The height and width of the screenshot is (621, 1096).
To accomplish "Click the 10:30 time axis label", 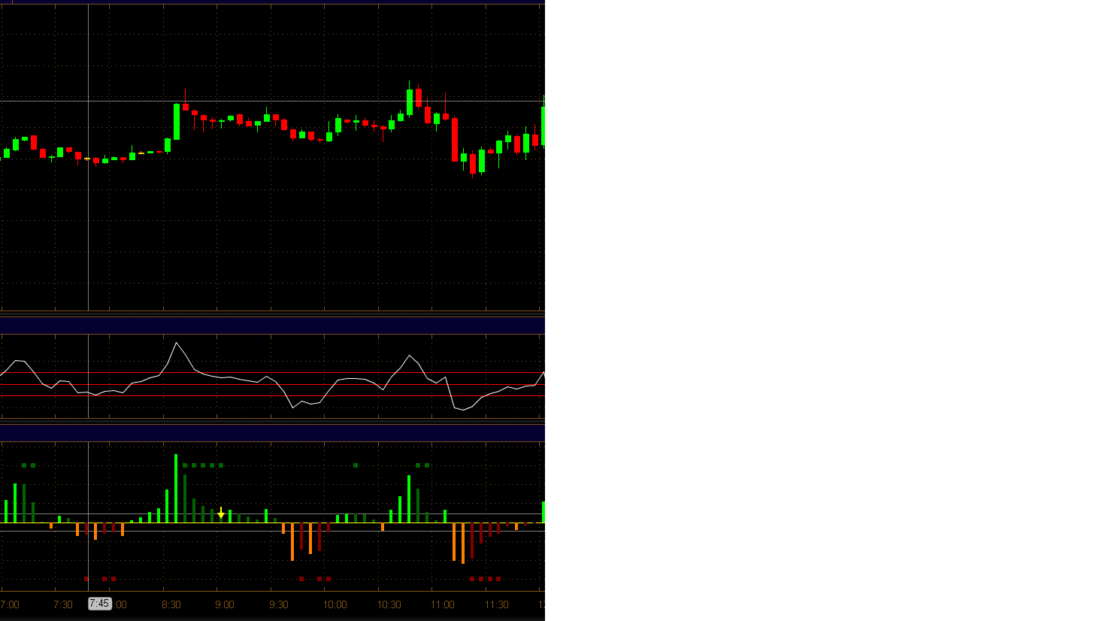I will [x=389, y=604].
